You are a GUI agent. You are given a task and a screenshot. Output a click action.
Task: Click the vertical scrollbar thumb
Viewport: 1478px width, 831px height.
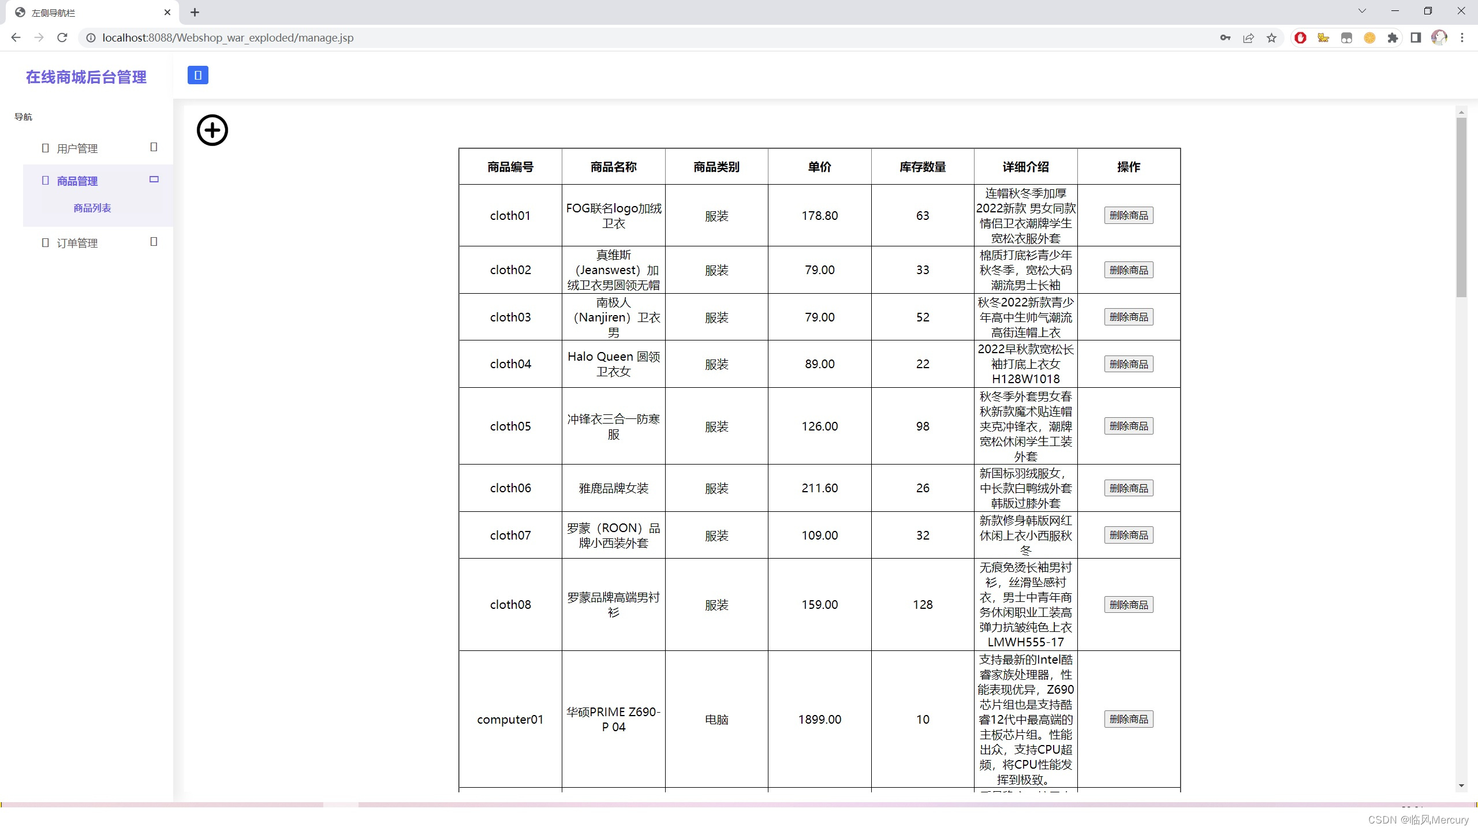[1461, 208]
